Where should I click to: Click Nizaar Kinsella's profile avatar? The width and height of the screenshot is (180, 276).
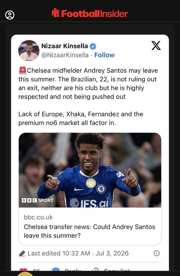click(x=29, y=50)
